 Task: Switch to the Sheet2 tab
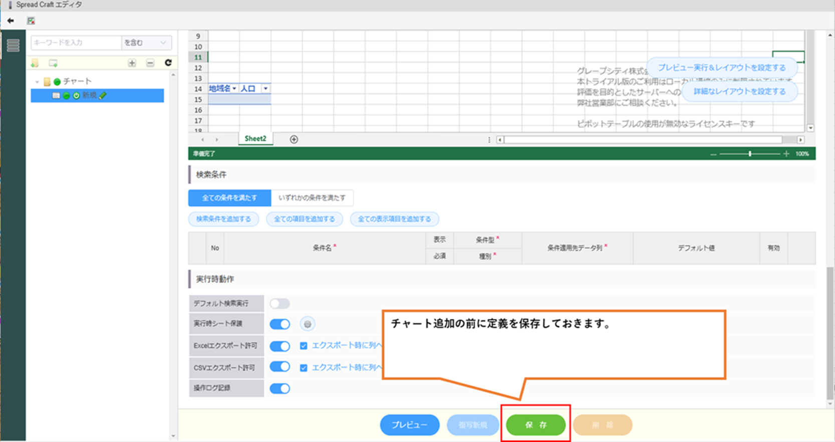tap(255, 139)
